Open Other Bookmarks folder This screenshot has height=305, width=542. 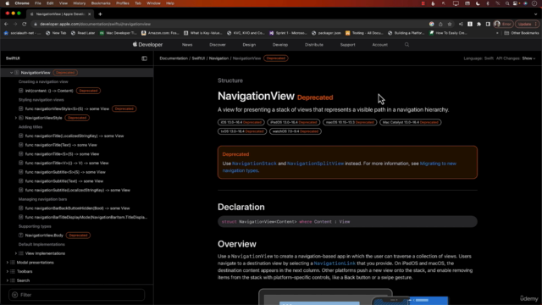tap(522, 33)
